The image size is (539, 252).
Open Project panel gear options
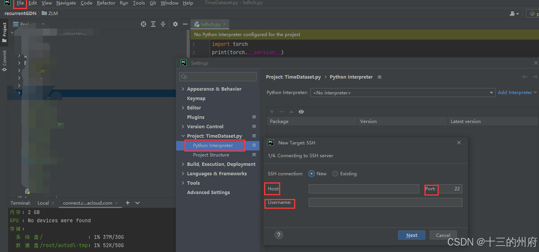175,24
